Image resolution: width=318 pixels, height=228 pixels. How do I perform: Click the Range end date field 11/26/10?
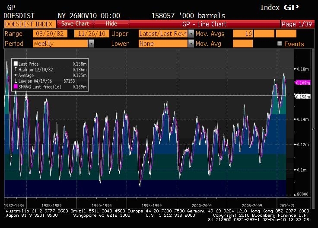click(91, 34)
